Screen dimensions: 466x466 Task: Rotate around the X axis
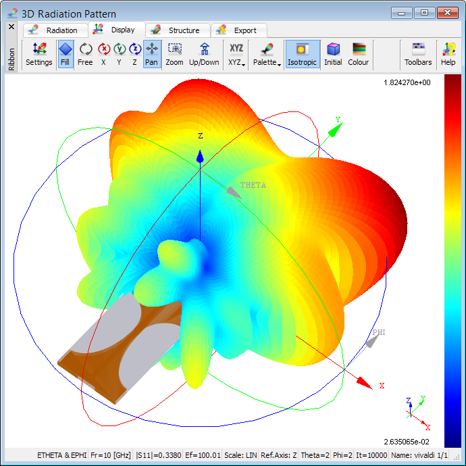103,54
